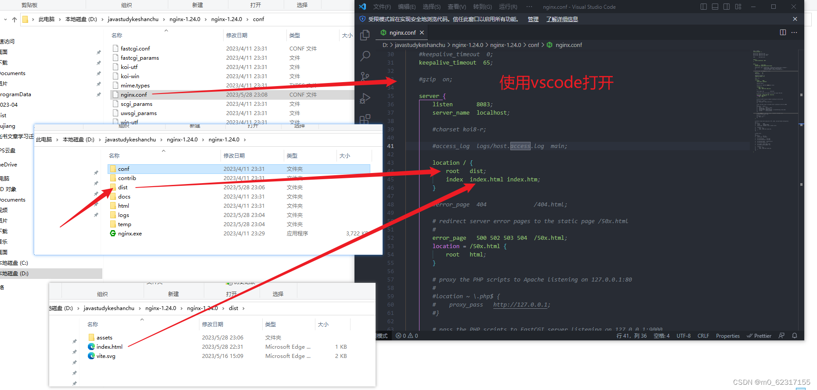
Task: Select the nginx.conf editor tab
Action: pos(402,32)
